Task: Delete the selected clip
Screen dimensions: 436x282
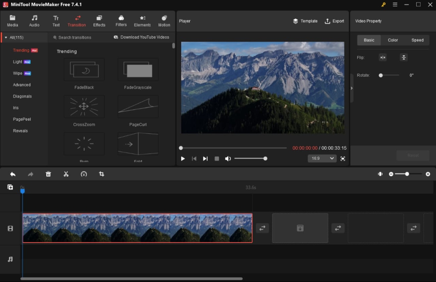Action: pos(48,174)
